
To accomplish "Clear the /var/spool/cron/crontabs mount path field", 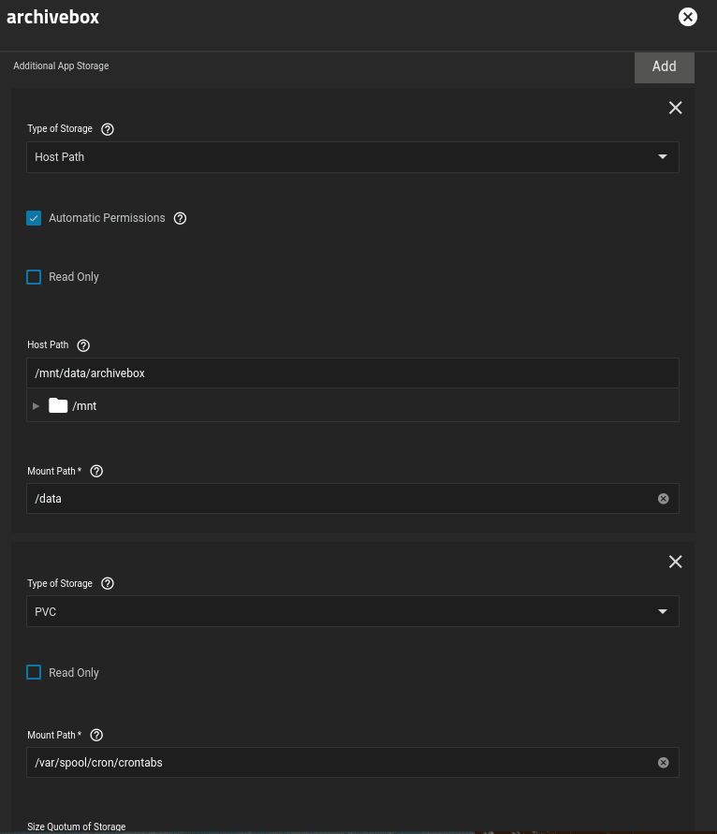I will point(664,763).
